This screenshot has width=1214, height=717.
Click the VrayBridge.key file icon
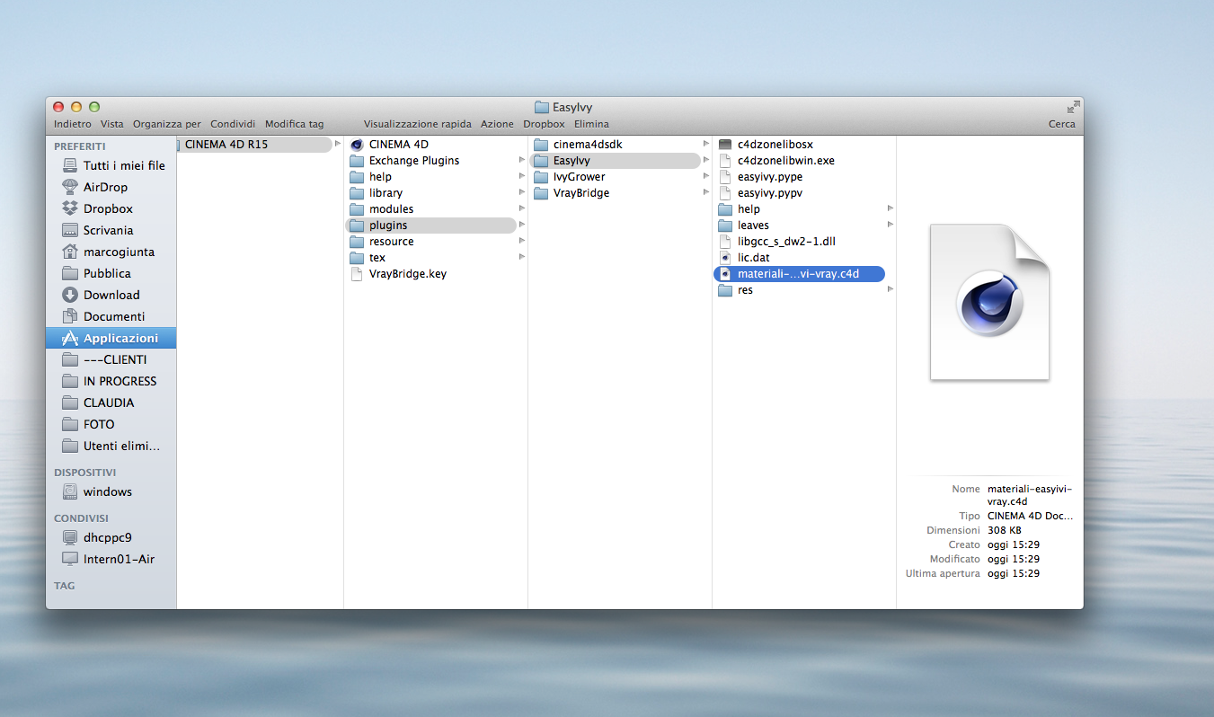tap(357, 274)
